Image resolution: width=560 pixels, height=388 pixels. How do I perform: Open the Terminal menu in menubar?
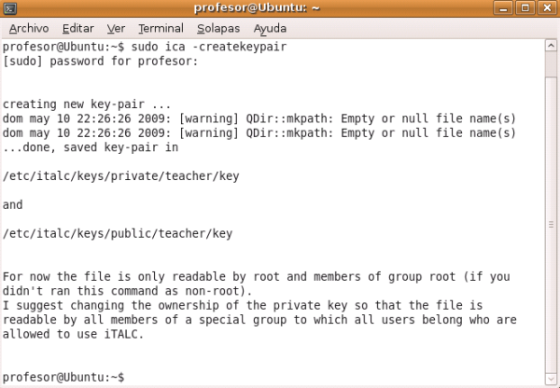coord(160,28)
